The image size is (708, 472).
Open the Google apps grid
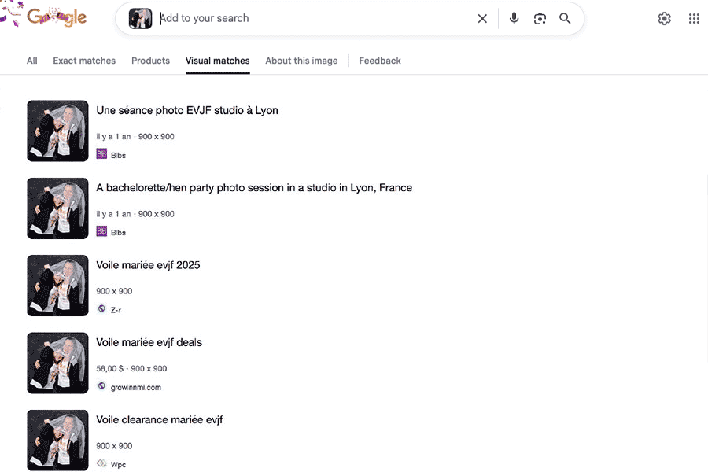coord(694,18)
